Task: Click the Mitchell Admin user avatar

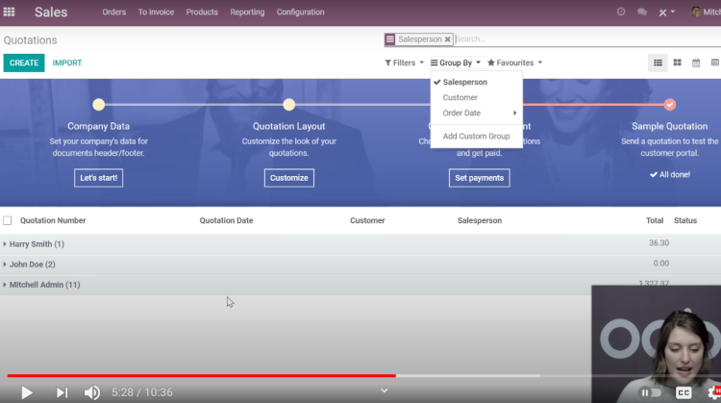Action: 696,12
